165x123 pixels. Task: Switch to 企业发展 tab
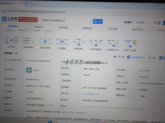pos(113,29)
